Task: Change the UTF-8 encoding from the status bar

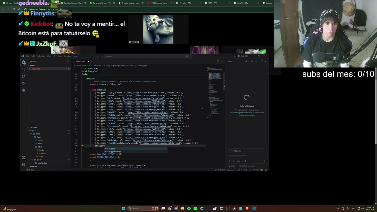Action: pyautogui.click(x=239, y=170)
